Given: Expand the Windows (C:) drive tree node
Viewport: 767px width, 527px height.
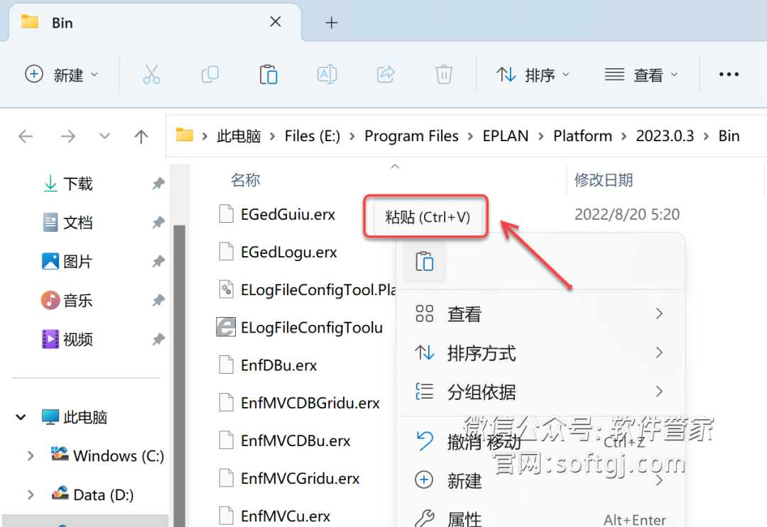Looking at the screenshot, I should [31, 456].
